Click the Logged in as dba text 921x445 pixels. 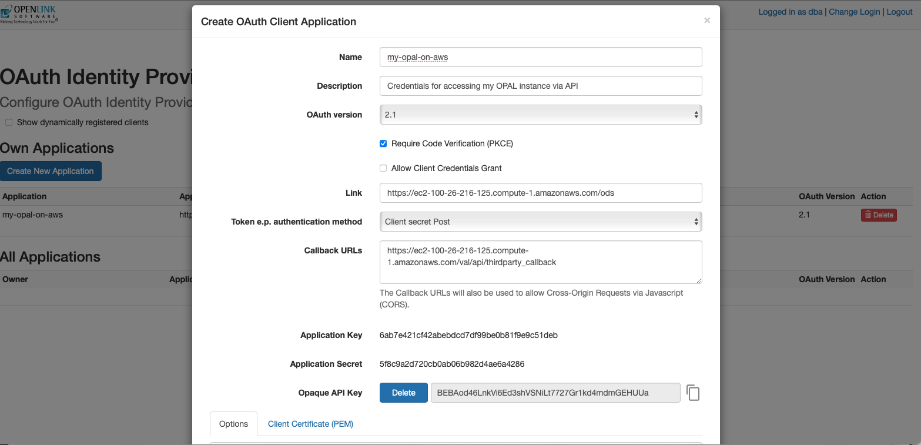(x=790, y=12)
